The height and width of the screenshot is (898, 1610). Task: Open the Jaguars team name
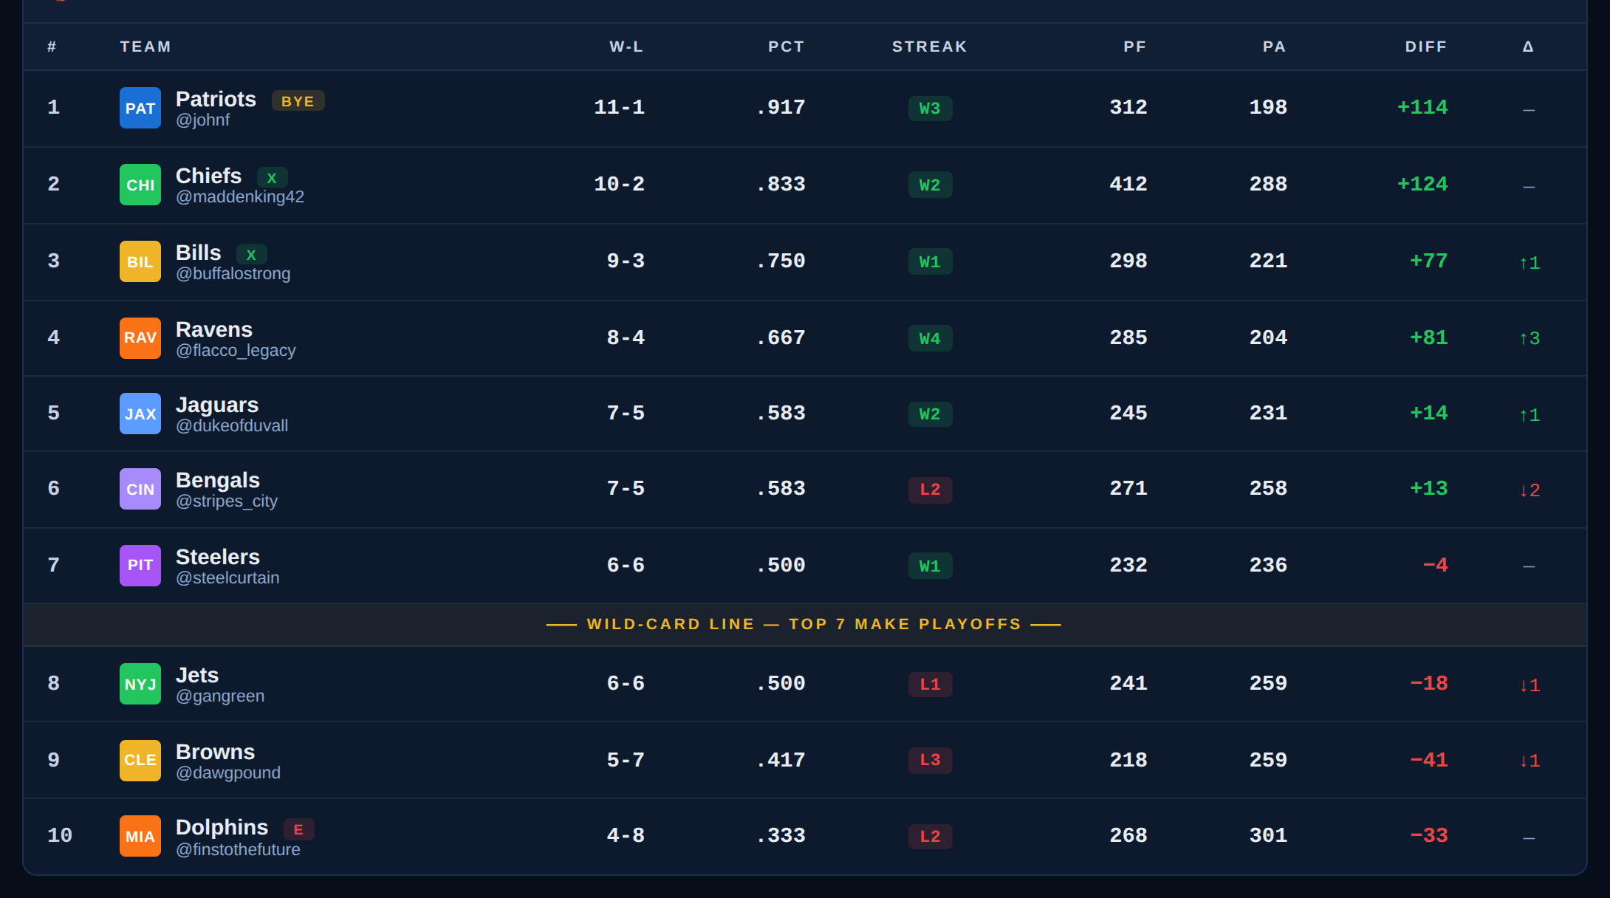click(217, 405)
